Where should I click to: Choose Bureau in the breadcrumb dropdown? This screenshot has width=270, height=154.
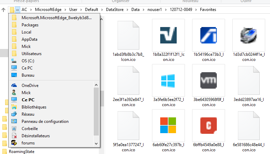coord(54,75)
